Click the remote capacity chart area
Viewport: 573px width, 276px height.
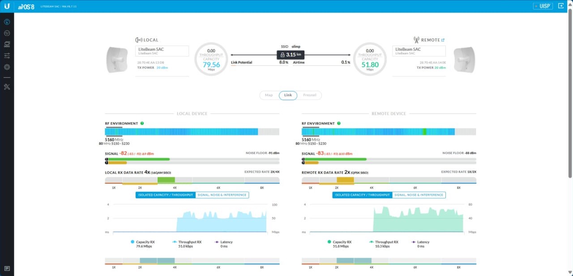click(x=387, y=218)
